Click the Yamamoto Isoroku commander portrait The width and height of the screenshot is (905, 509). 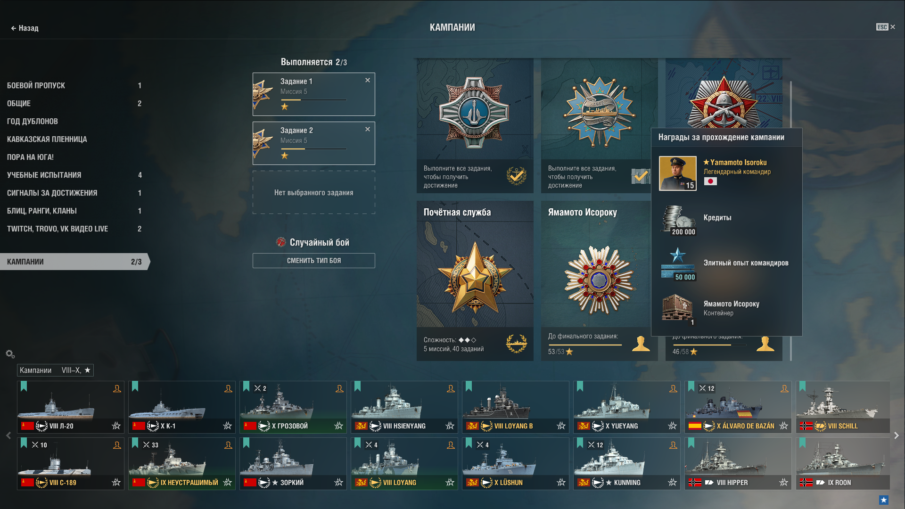[x=677, y=173]
